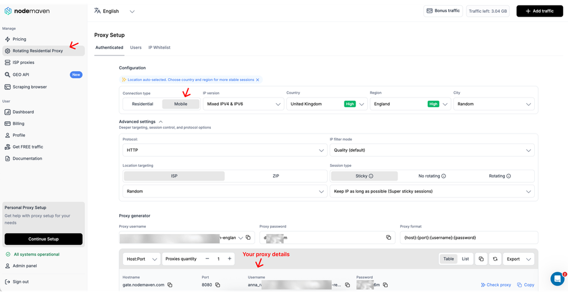Open the Host:Port dropdown

141,259
